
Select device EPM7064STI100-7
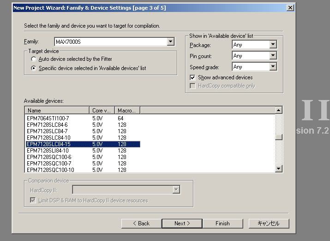pos(48,118)
